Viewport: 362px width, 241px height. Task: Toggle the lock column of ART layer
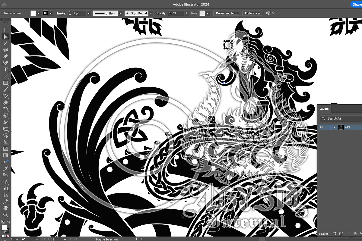327,127
